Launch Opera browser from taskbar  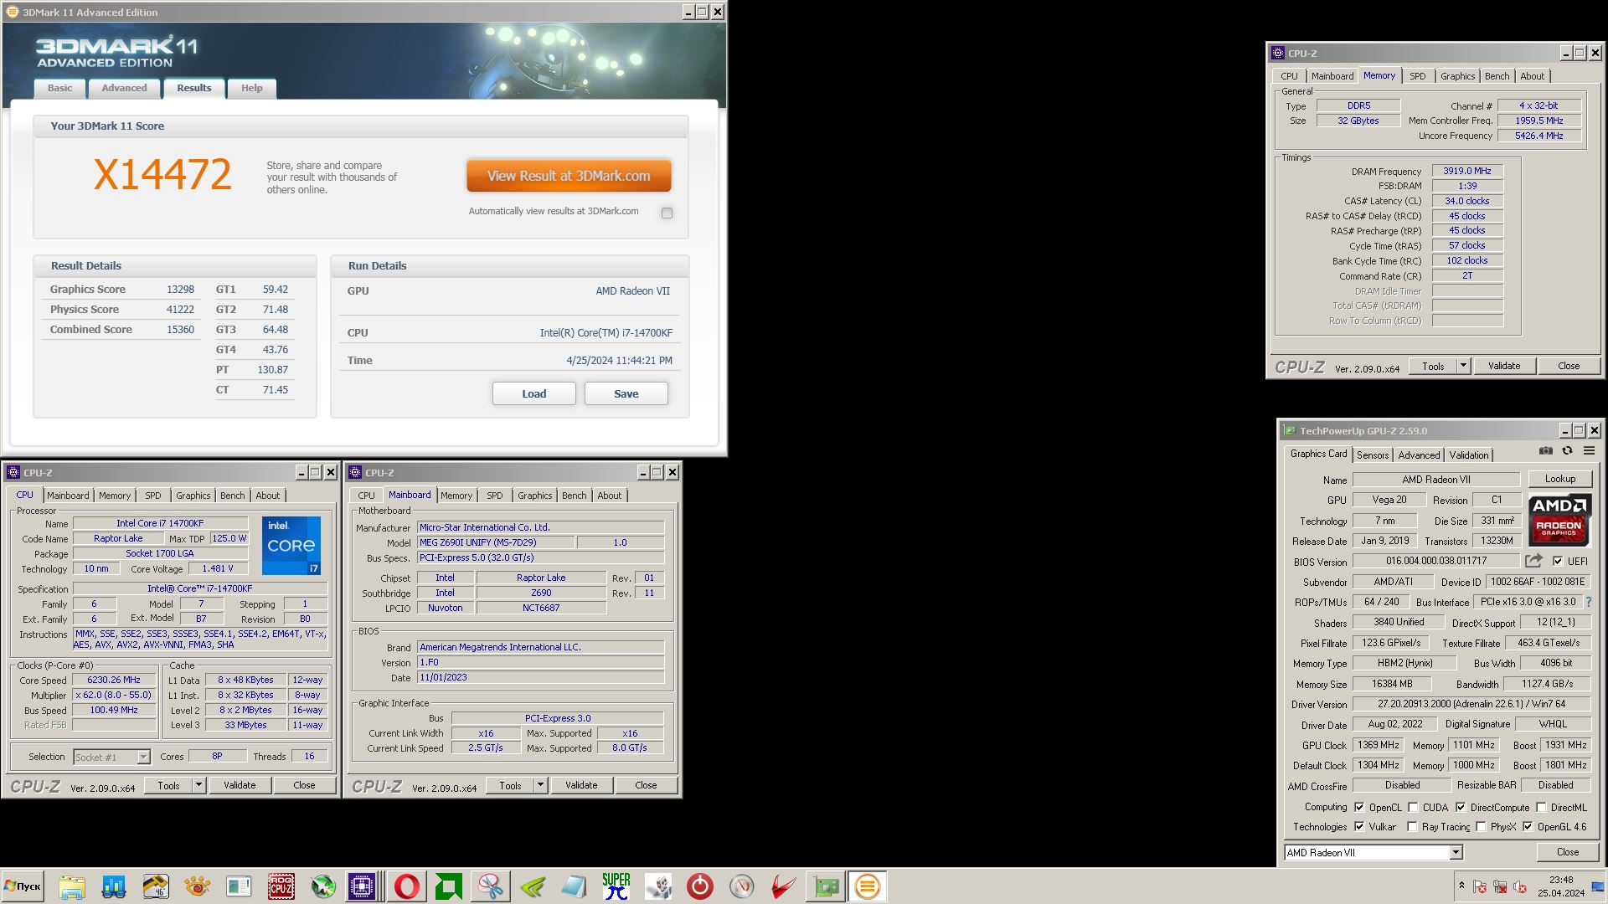click(407, 886)
